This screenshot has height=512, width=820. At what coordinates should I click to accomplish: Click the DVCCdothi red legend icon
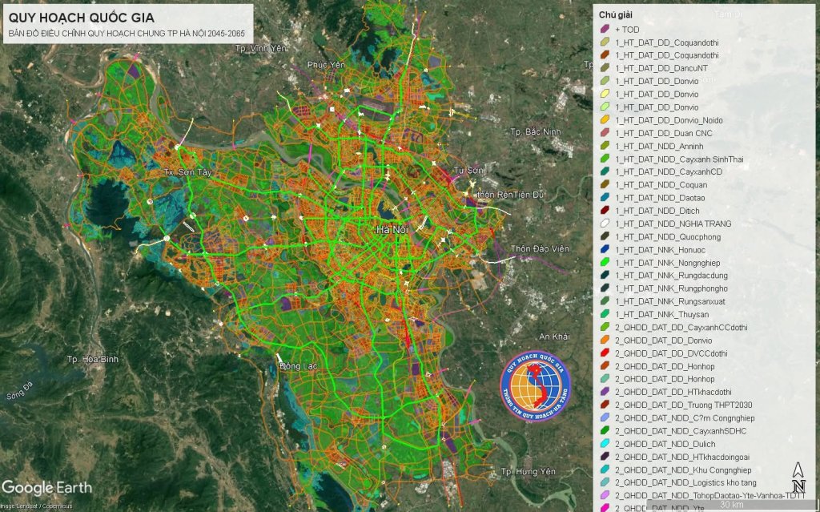[x=606, y=353]
